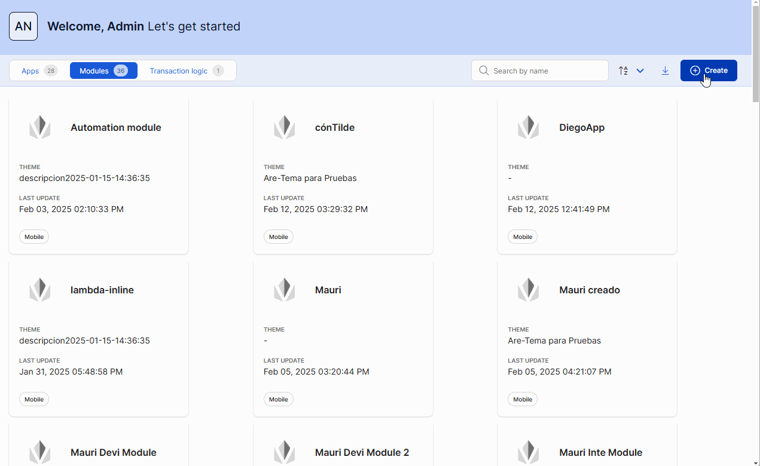Screen dimensions: 760x466
Task: Click the Mauri module logo icon
Action: pyautogui.click(x=285, y=290)
